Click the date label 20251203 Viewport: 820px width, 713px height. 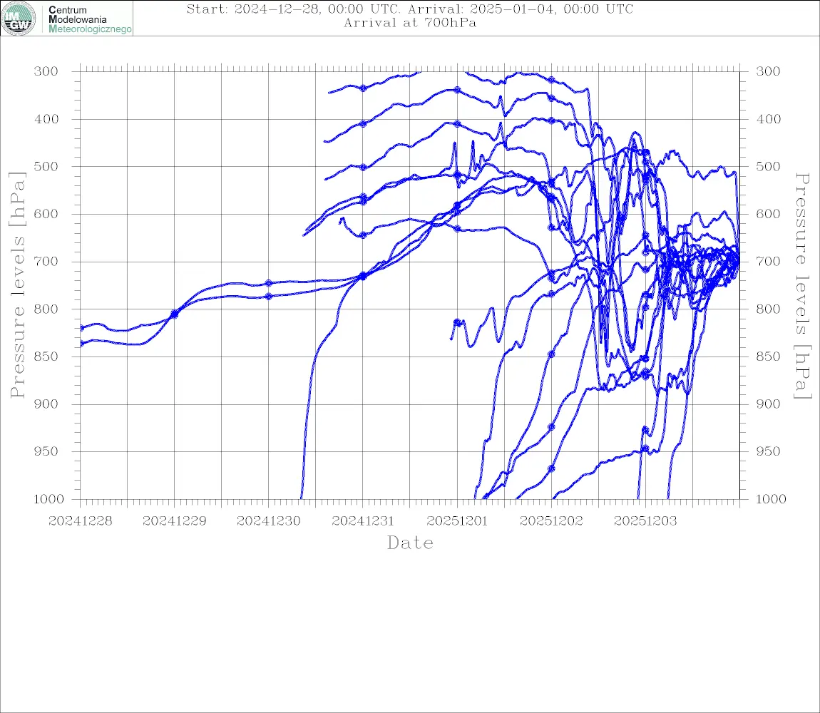pos(645,521)
